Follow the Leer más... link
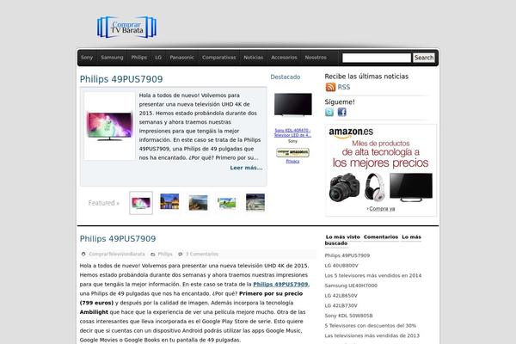Screen dimensions: 516x344 246,168
